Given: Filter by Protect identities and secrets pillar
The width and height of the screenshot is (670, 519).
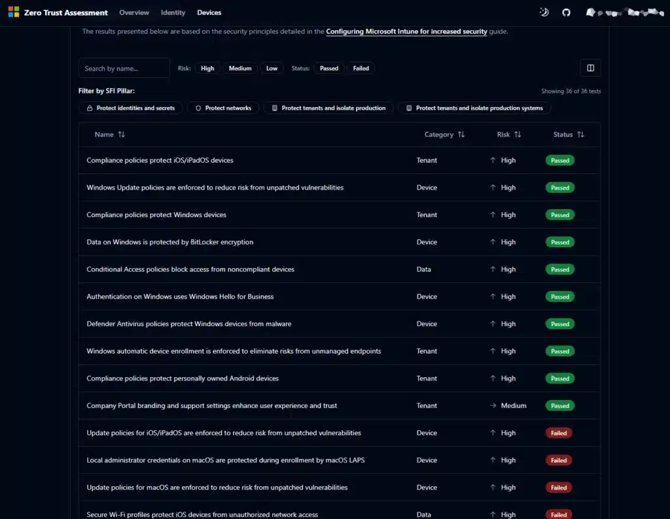Looking at the screenshot, I should tap(130, 108).
